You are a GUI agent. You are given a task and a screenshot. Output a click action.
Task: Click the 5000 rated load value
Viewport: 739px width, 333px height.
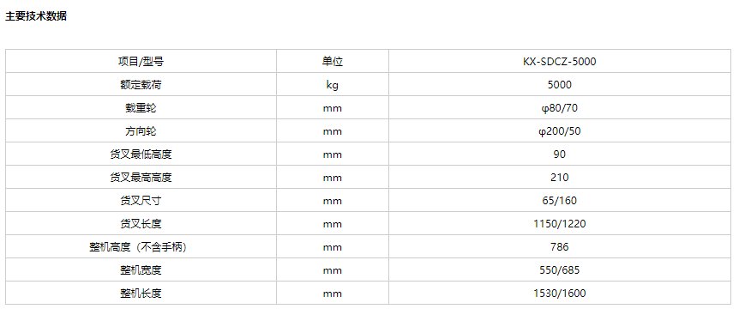point(560,84)
